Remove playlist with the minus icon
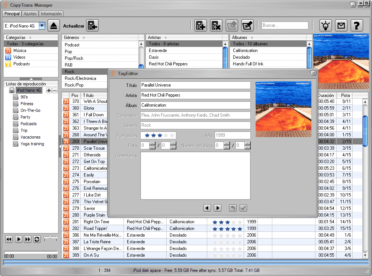 55,90
